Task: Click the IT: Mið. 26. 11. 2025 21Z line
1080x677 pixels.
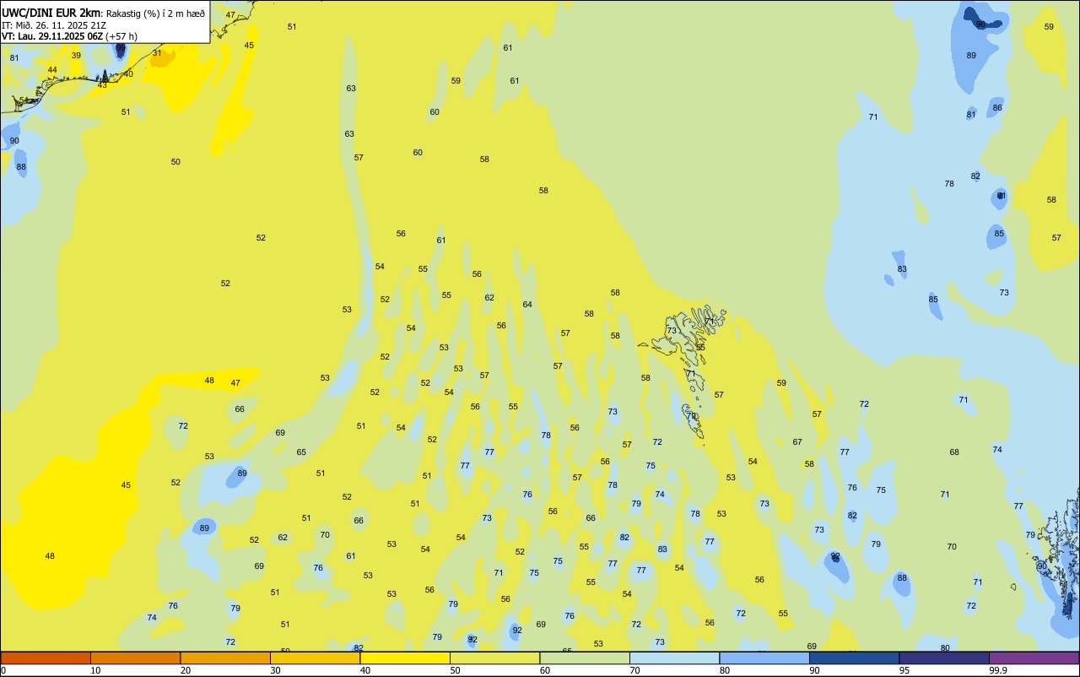Action: [x=52, y=24]
